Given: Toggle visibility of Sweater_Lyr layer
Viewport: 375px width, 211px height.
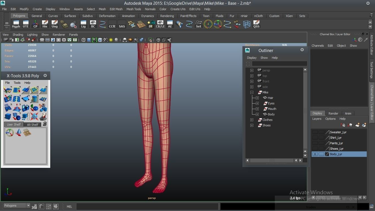Looking at the screenshot, I should (315, 132).
